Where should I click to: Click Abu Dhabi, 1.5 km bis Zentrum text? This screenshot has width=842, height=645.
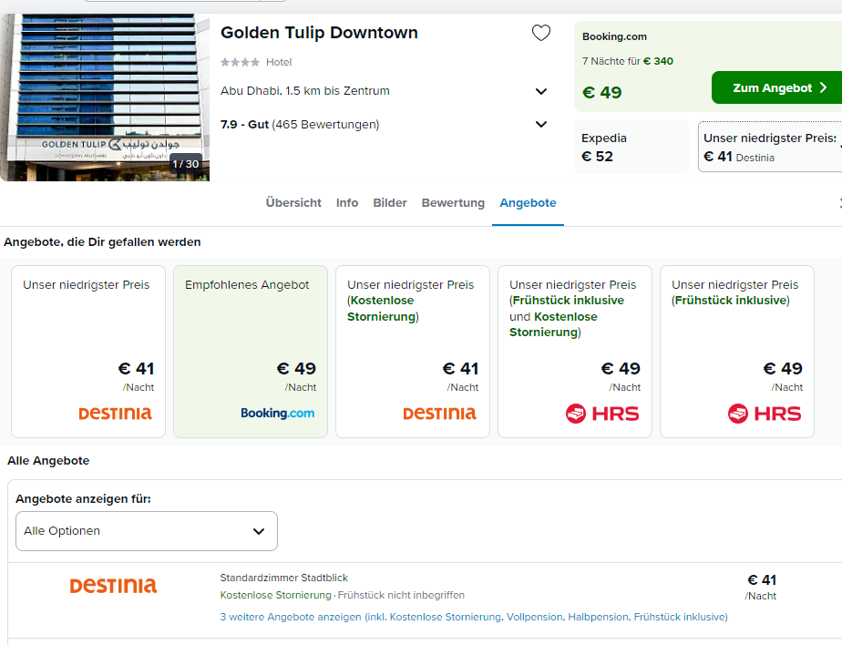(305, 91)
